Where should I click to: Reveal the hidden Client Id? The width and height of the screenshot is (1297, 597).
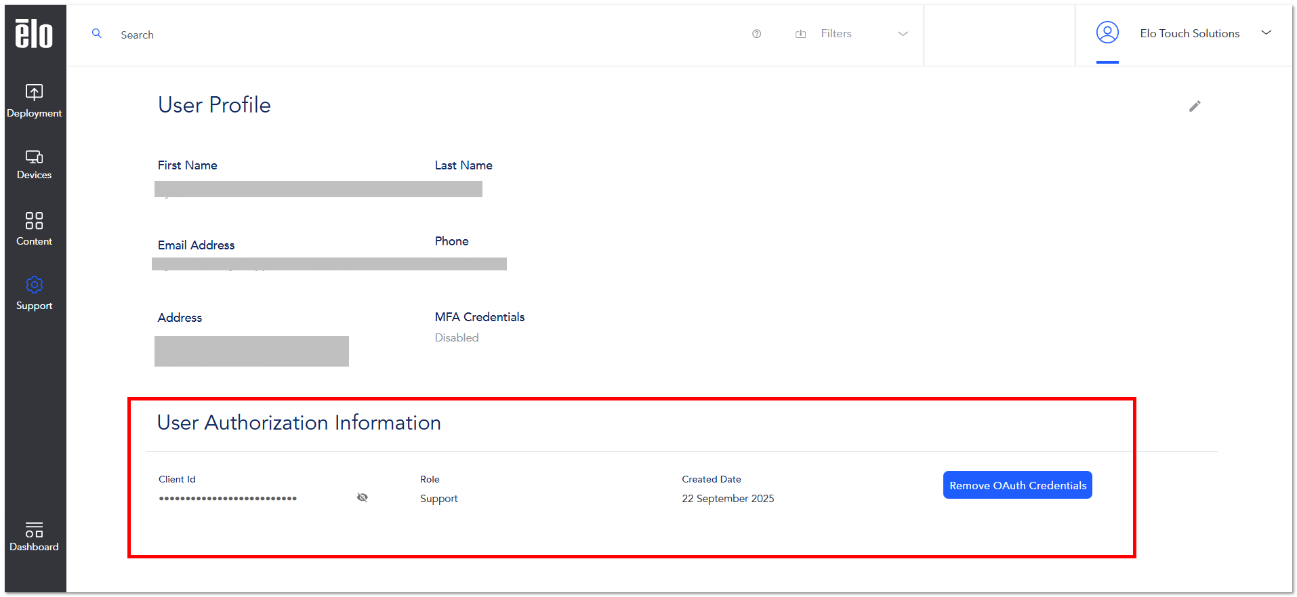pyautogui.click(x=363, y=497)
